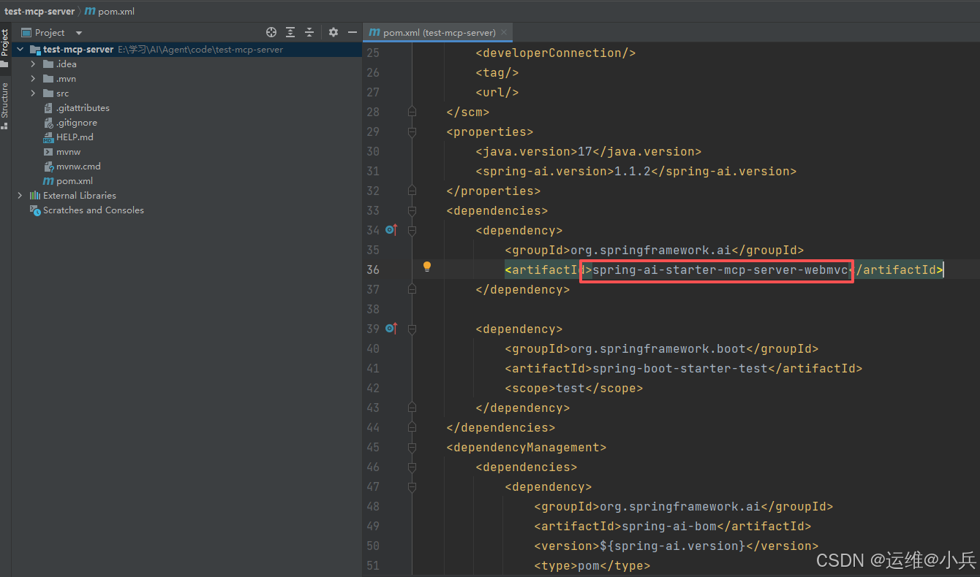The image size is (980, 577).
Task: Select mvnw.cmd file in project tree
Action: [78, 167]
